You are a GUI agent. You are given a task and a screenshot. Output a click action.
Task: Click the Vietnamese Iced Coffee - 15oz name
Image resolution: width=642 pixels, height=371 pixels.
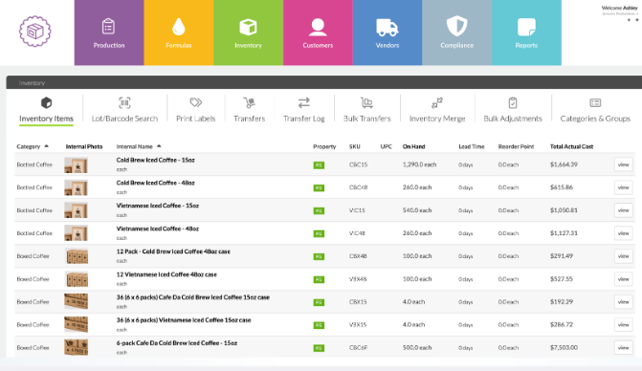158,206
